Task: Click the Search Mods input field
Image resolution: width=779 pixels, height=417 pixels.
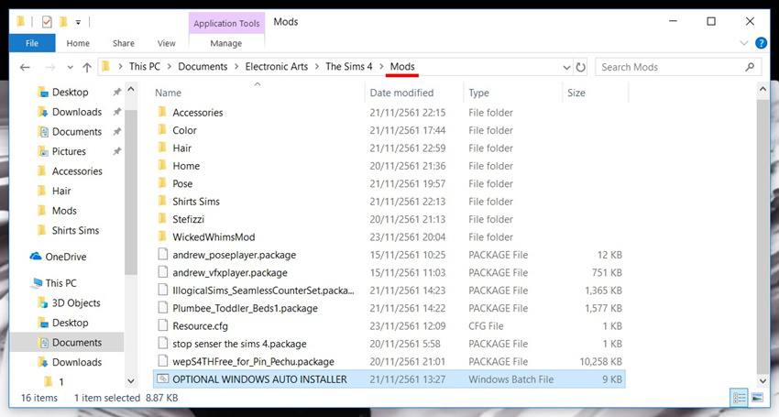Action: (x=671, y=67)
